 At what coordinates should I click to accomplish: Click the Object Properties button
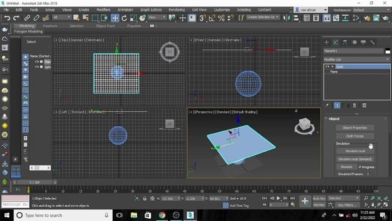click(x=355, y=128)
